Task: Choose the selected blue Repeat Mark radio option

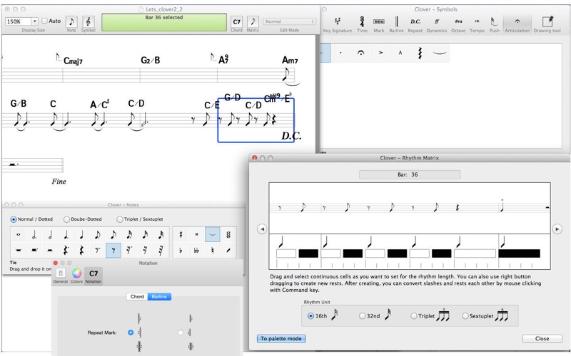Action: coord(131,333)
